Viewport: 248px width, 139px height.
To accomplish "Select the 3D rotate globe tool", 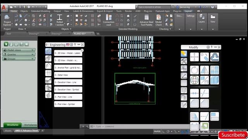I will (194, 80).
